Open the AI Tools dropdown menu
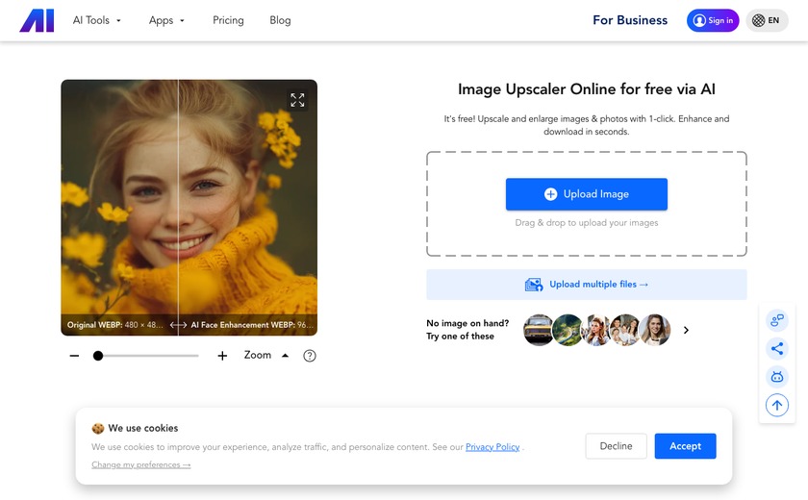 tap(97, 20)
